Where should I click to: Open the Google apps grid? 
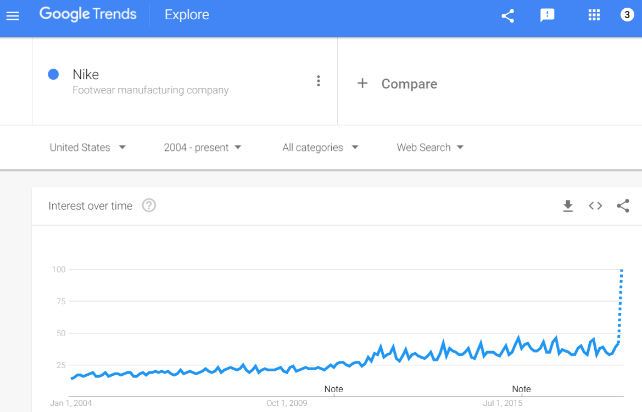[594, 15]
